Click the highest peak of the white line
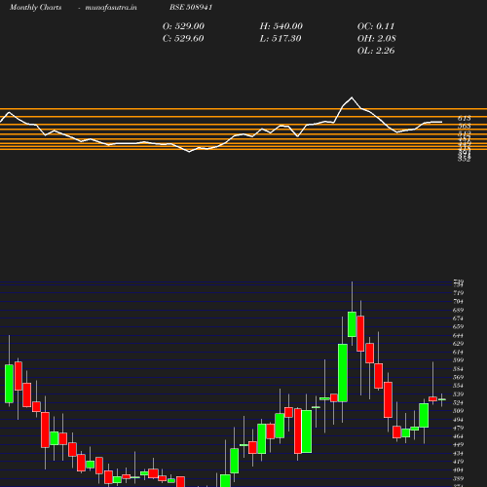This screenshot has height=487, width=487. pos(352,97)
